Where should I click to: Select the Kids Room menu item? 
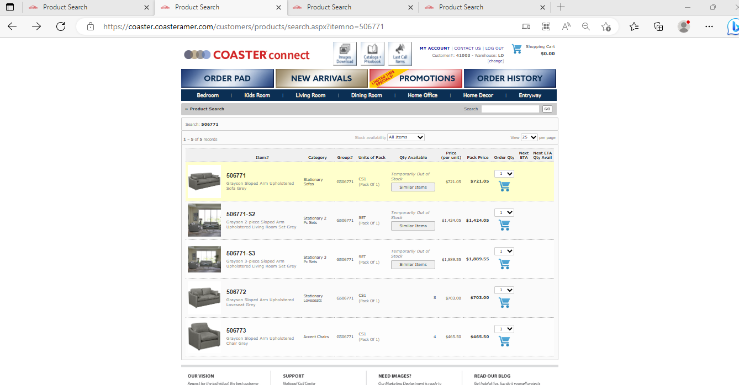(257, 95)
